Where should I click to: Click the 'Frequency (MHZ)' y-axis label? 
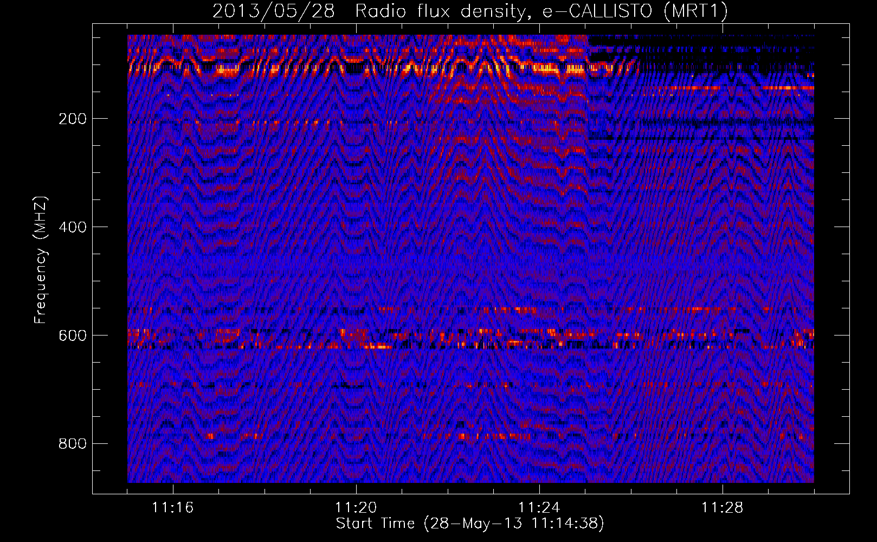coord(41,260)
